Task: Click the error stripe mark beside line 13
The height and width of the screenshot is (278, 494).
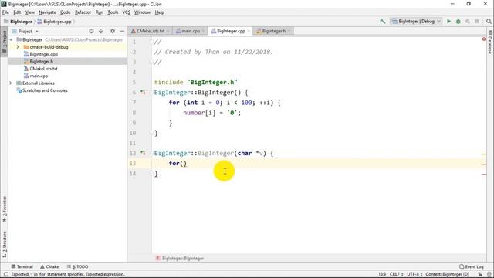Action: pos(484,164)
